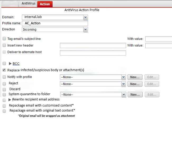Check Repackage email with customised content
The height and width of the screenshot is (147, 172).
(4, 106)
